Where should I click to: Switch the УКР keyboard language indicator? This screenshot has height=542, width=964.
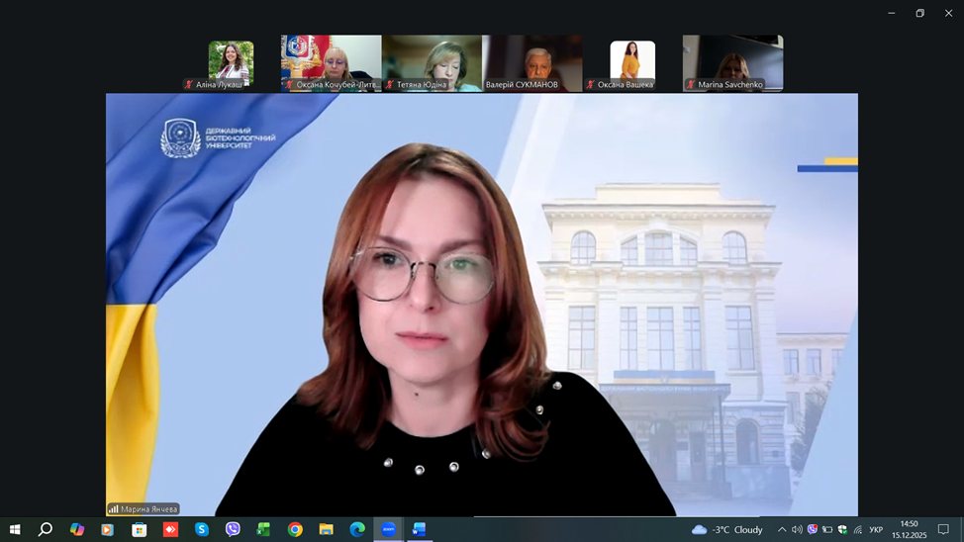(x=876, y=529)
